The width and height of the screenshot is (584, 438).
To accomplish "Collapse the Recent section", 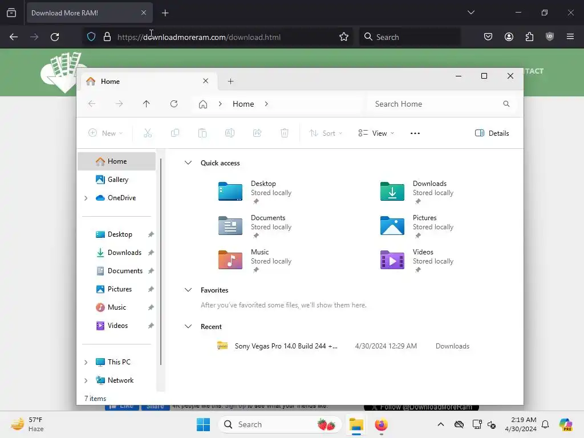I will [x=188, y=326].
